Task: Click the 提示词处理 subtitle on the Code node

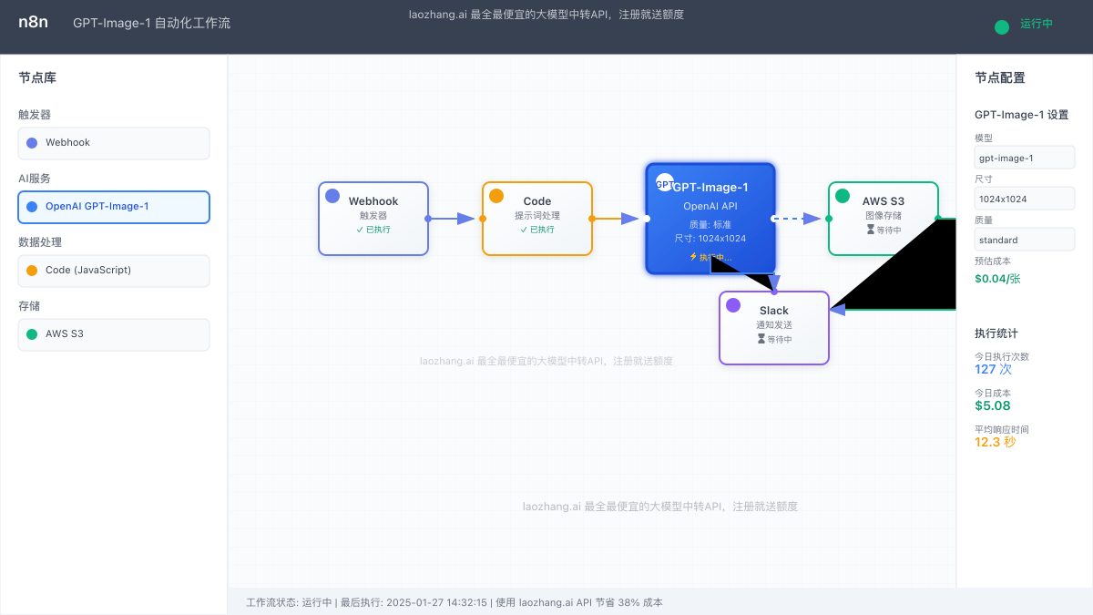Action: tap(537, 216)
